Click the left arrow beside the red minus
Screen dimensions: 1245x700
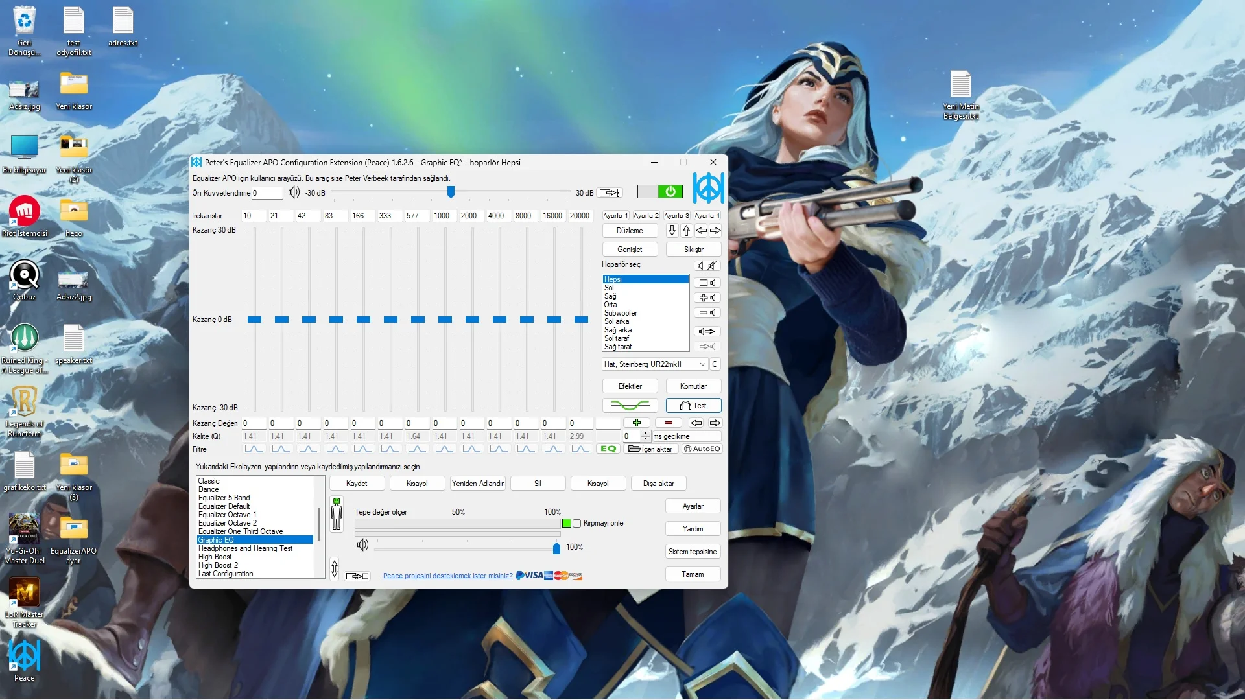[x=696, y=423]
